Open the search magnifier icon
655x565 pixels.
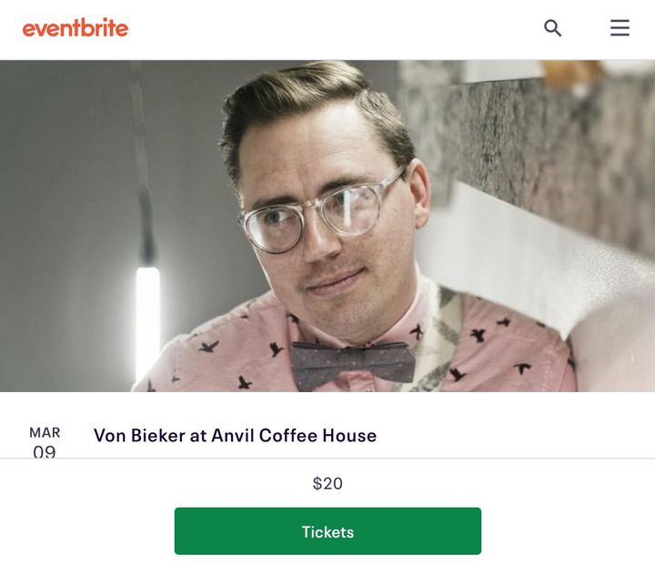pyautogui.click(x=552, y=28)
